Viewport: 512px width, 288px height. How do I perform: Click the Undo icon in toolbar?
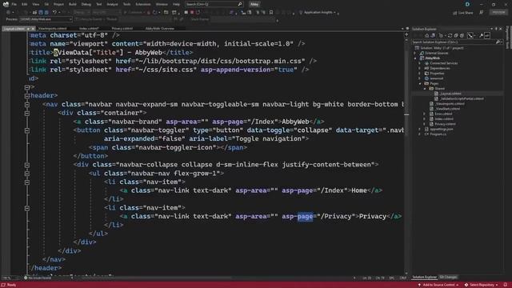pyautogui.click(x=54, y=13)
